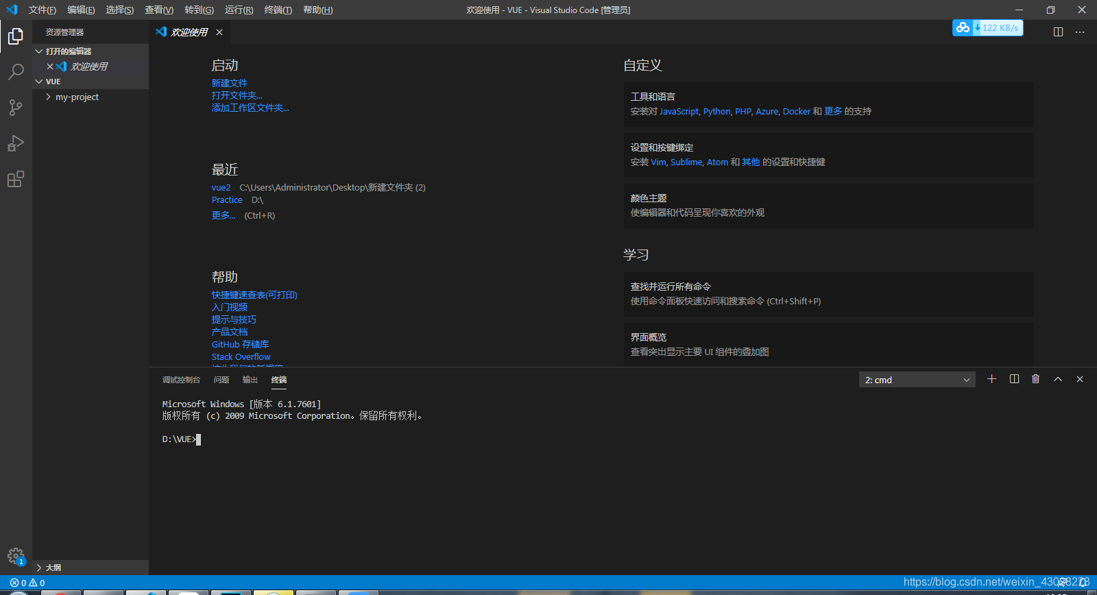Open the editor more actions menu
Image resolution: width=1097 pixels, height=595 pixels.
pos(1080,32)
